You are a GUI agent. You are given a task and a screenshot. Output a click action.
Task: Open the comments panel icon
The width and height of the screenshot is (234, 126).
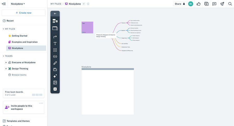coord(214,4)
